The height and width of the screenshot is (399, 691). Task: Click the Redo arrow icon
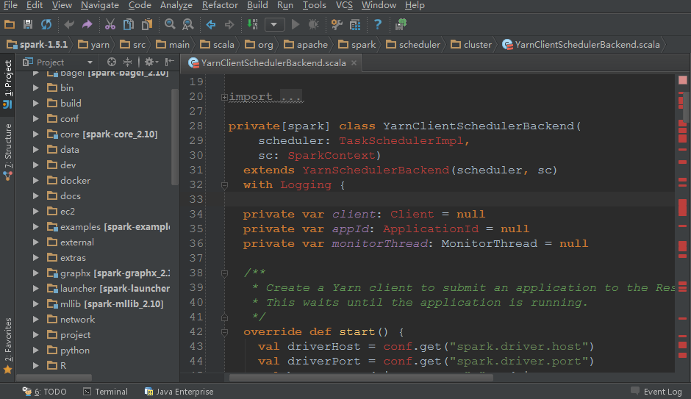click(87, 24)
